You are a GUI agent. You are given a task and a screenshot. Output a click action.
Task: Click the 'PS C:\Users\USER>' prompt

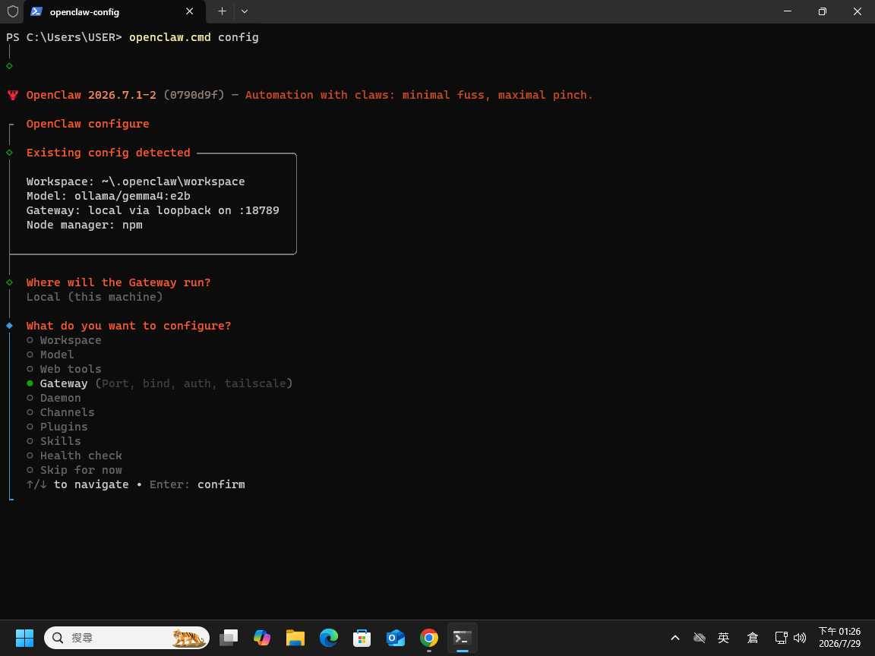(64, 37)
